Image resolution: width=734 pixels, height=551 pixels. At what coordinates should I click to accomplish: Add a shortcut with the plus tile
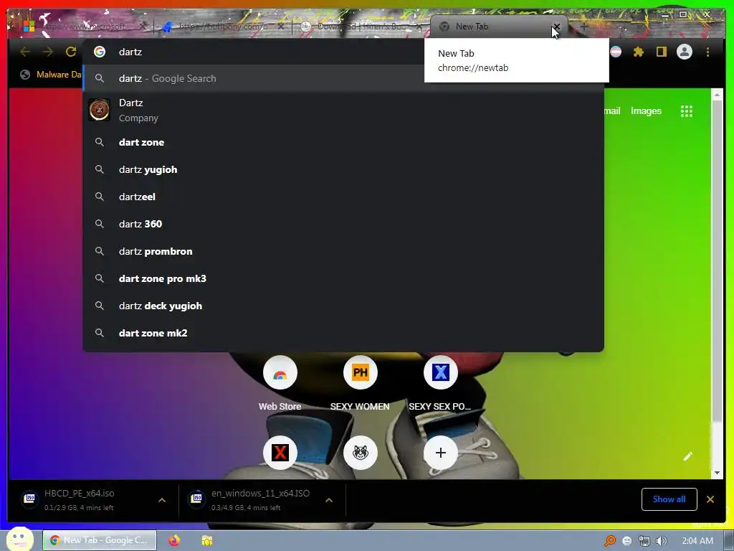[x=441, y=453]
